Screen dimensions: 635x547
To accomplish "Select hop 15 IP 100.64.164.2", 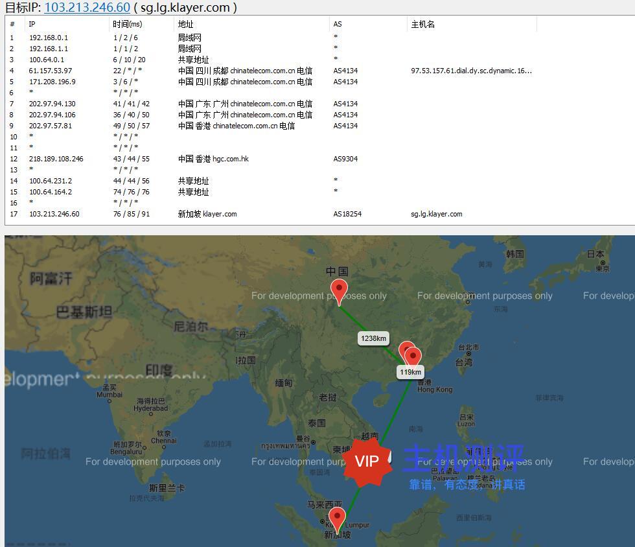I will pos(51,192).
